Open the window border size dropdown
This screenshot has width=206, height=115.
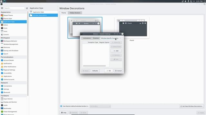100,106
